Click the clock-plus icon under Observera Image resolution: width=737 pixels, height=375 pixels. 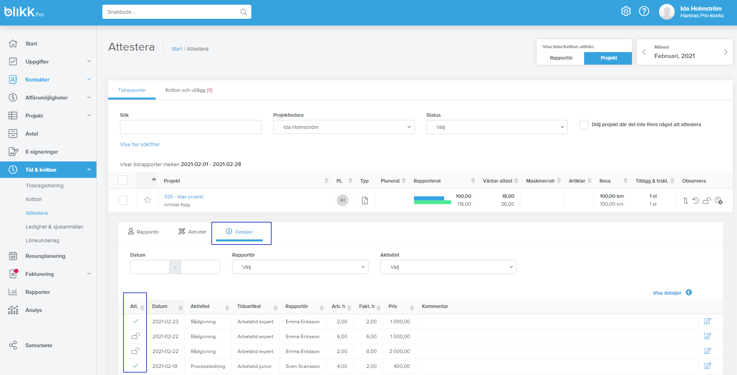[719, 201]
